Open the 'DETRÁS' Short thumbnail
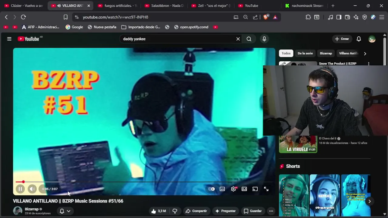Viewport: 388px width, 218px height. (325, 195)
